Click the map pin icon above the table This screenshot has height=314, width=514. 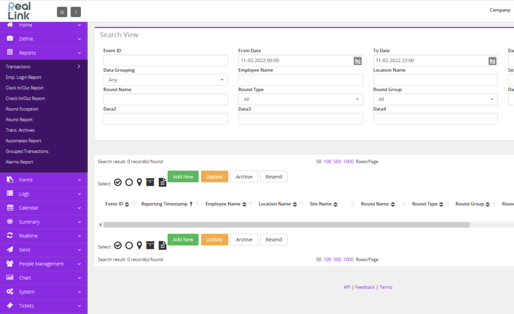pos(140,182)
